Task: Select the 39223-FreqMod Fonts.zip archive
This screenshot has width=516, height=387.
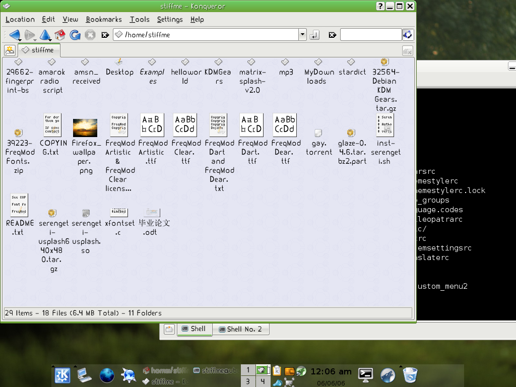Action: point(19,152)
